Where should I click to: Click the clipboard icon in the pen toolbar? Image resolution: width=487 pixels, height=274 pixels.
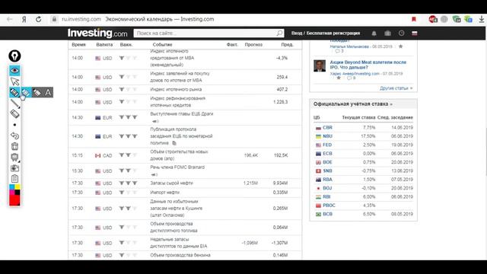click(x=14, y=179)
